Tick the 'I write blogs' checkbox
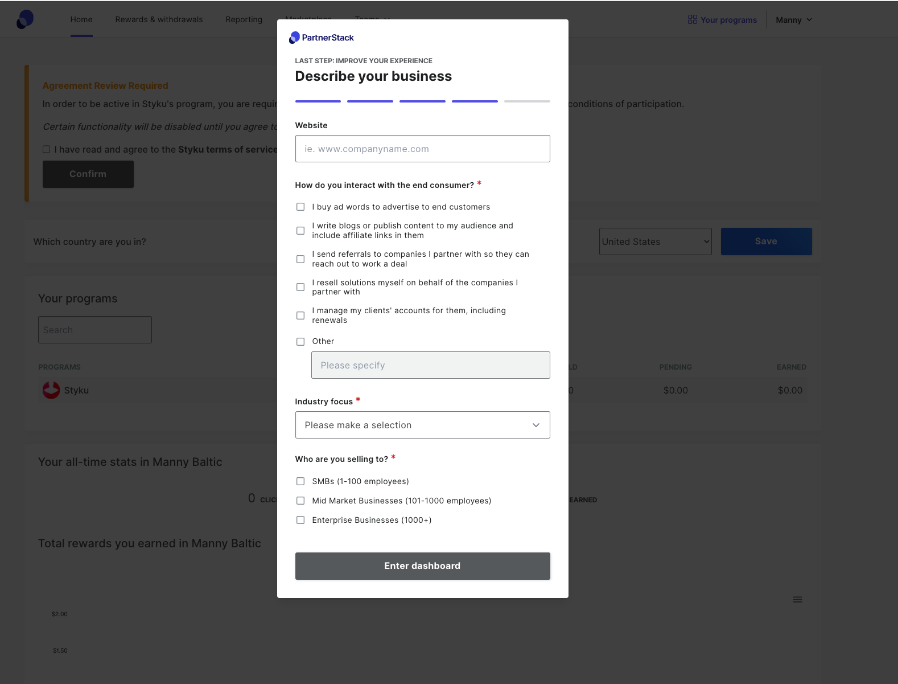898x684 pixels. point(300,231)
